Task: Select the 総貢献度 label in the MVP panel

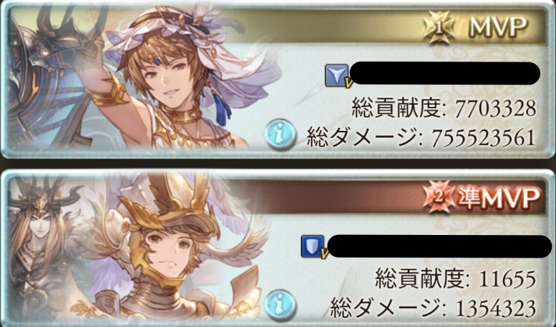Action: [397, 108]
